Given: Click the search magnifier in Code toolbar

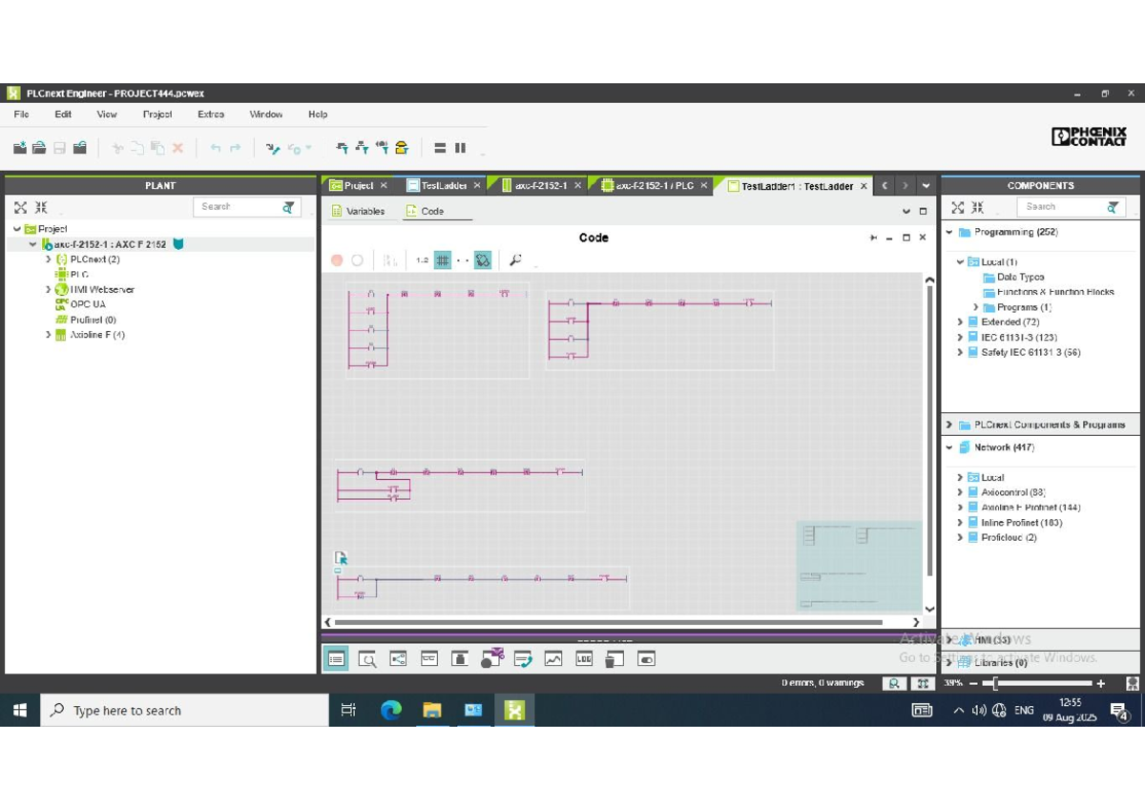Looking at the screenshot, I should [x=515, y=260].
